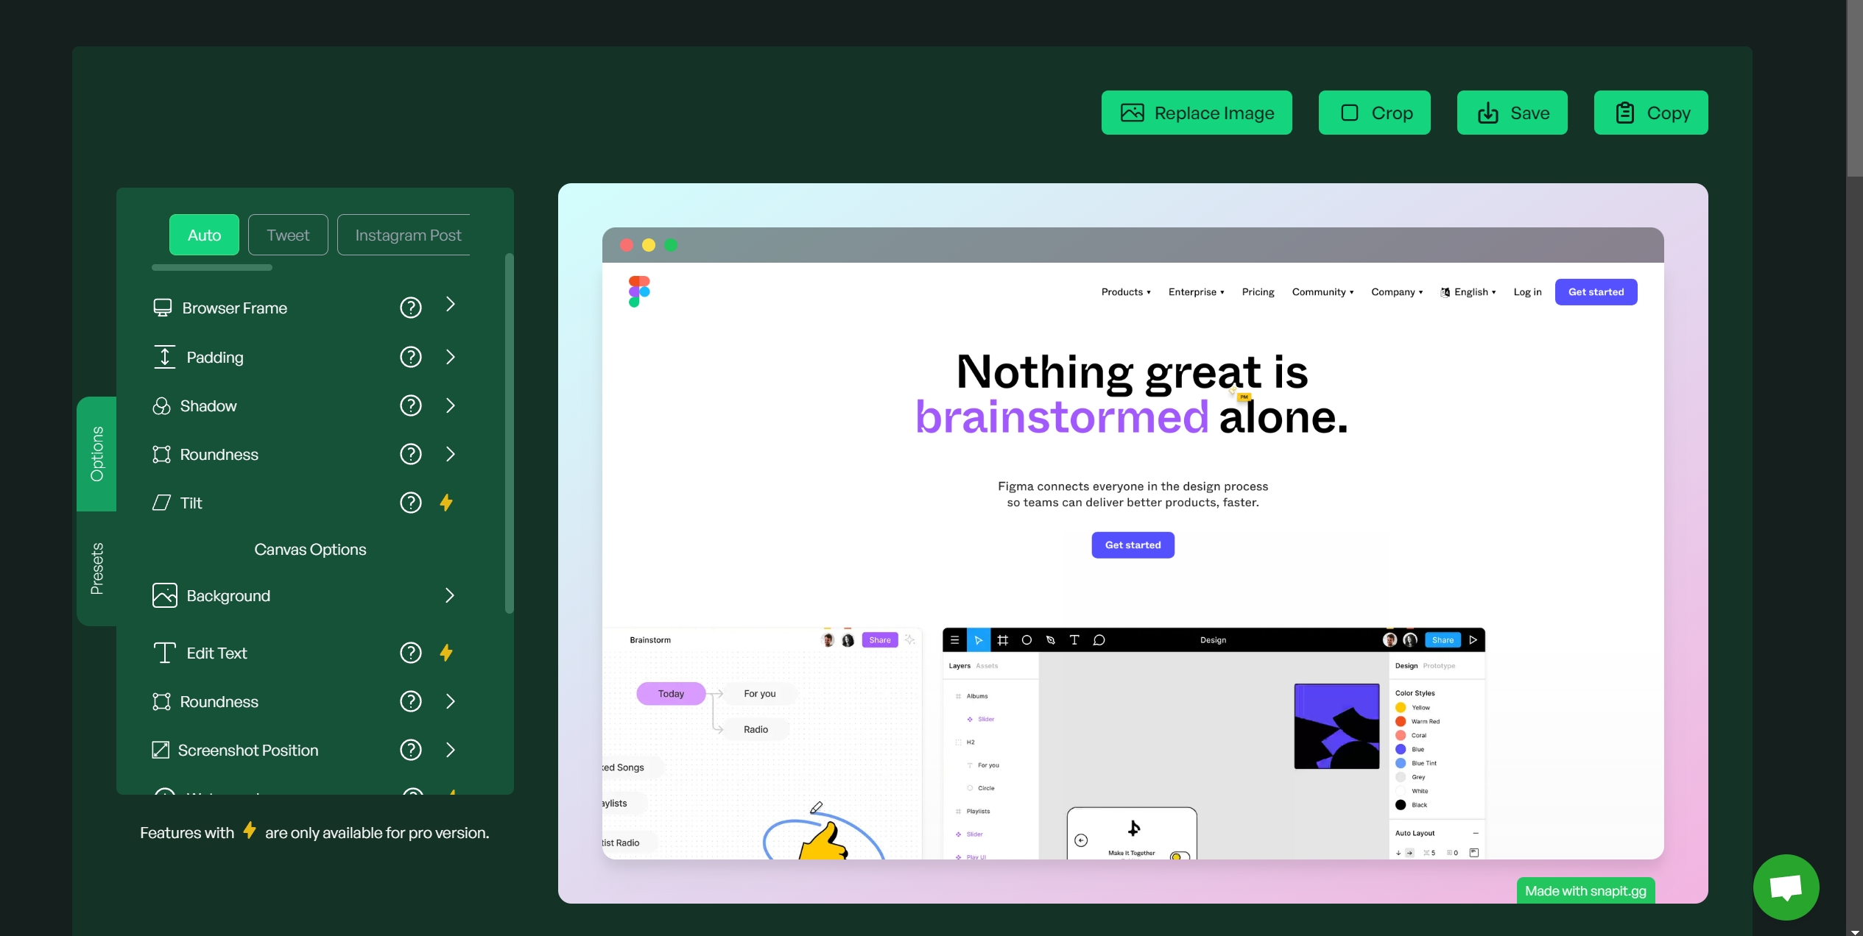Click the Figma Get started nav button
Screen dimensions: 1863x936
click(x=1596, y=291)
